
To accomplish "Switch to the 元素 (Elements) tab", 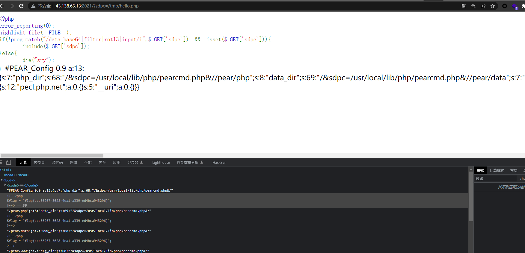I will [x=23, y=162].
